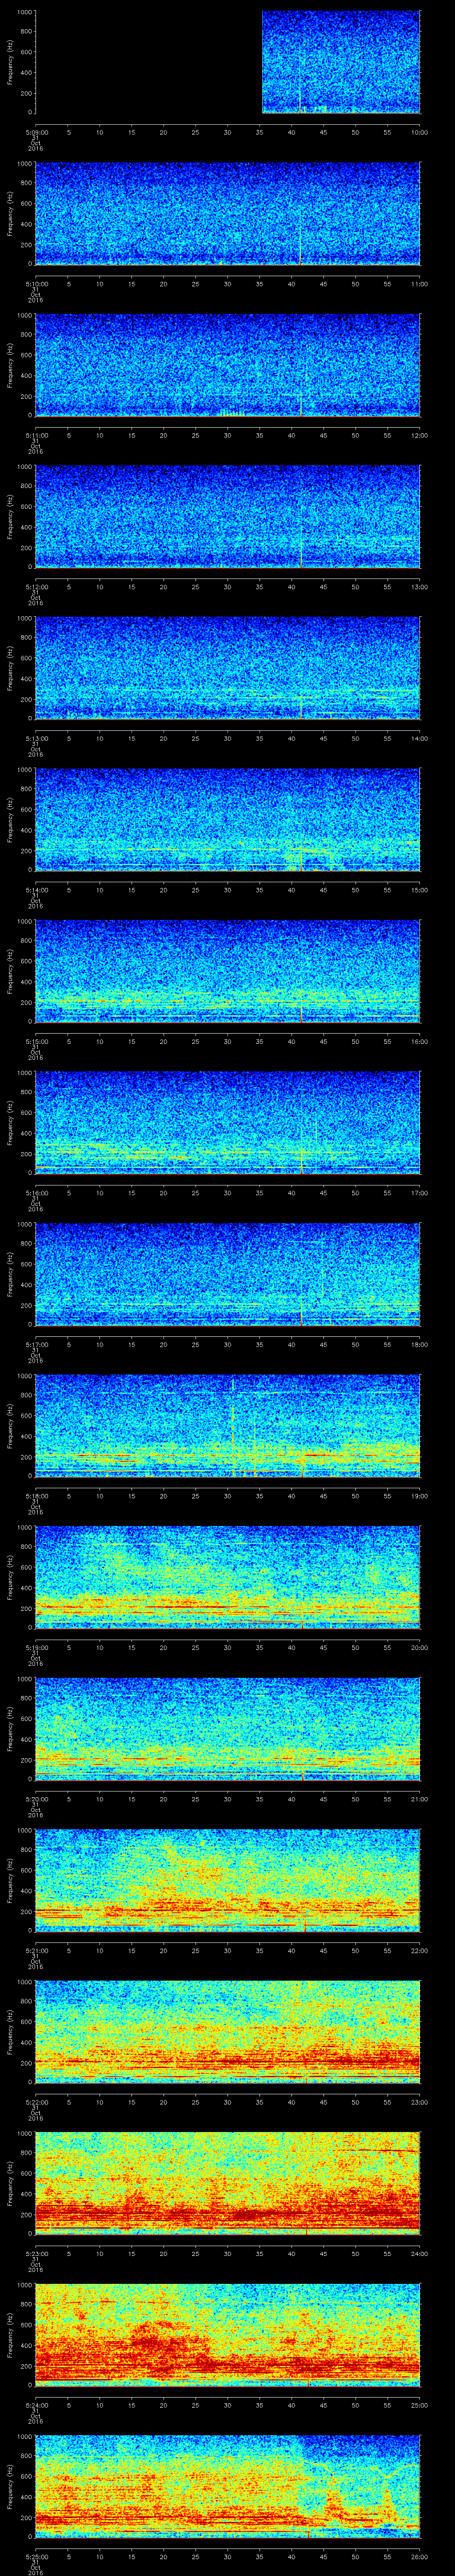Select the 5:11:00 start time label
Image resolution: width=455 pixels, height=2576 pixels.
tap(36, 435)
